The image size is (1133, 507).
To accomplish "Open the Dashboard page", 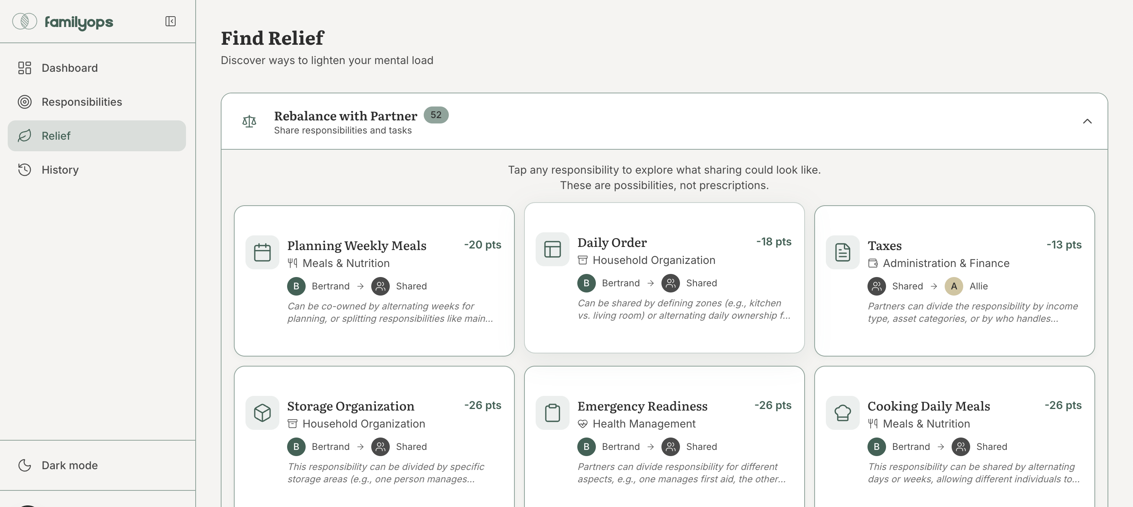I will coord(69,68).
